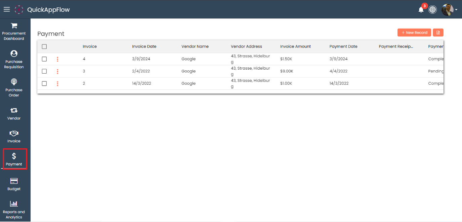Open Purchase Order from sidebar
The image size is (462, 222).
(14, 87)
